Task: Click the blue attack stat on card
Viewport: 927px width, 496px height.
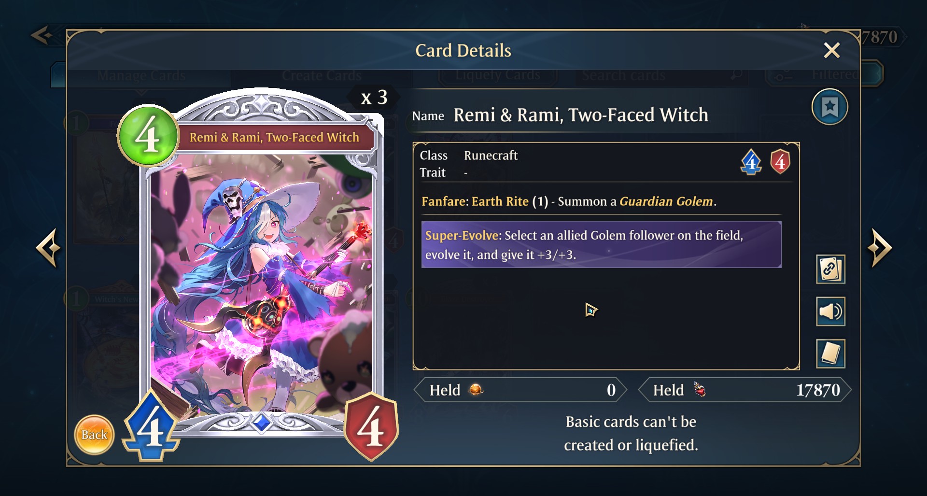Action: coord(151,426)
